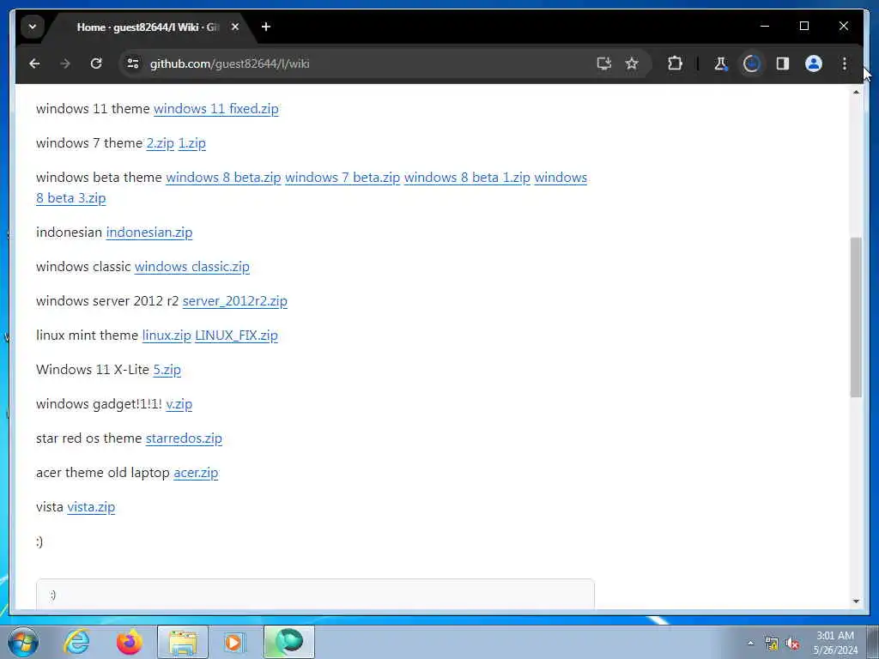This screenshot has width=879, height=659.
Task: Download windows 8 beta 1.zip
Action: (467, 178)
